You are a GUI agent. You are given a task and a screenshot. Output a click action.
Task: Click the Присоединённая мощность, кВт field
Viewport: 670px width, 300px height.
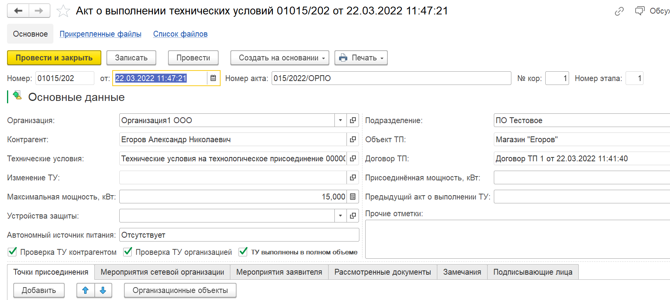(x=582, y=178)
